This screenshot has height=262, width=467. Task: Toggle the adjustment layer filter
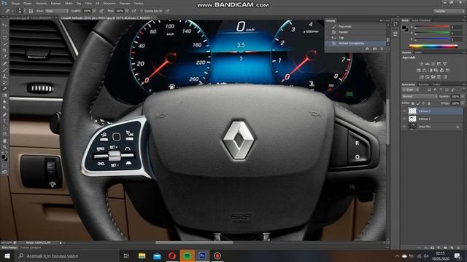coord(435,90)
